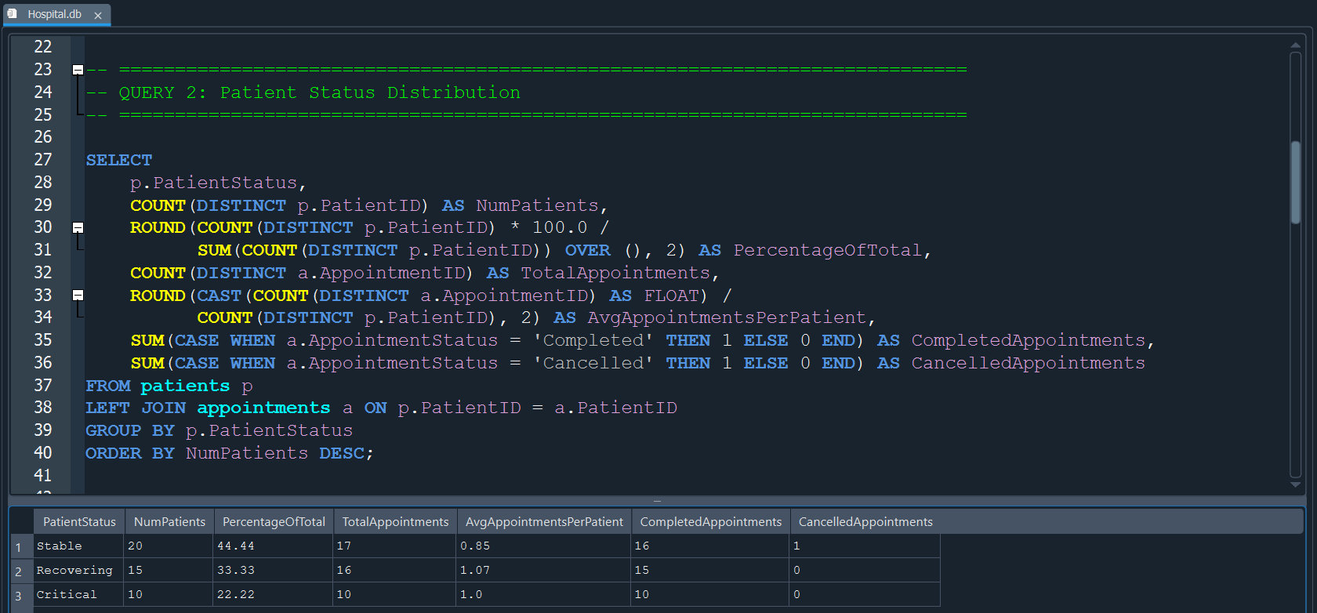Click the AvgAppointmentsPerPatient column header

click(x=544, y=522)
